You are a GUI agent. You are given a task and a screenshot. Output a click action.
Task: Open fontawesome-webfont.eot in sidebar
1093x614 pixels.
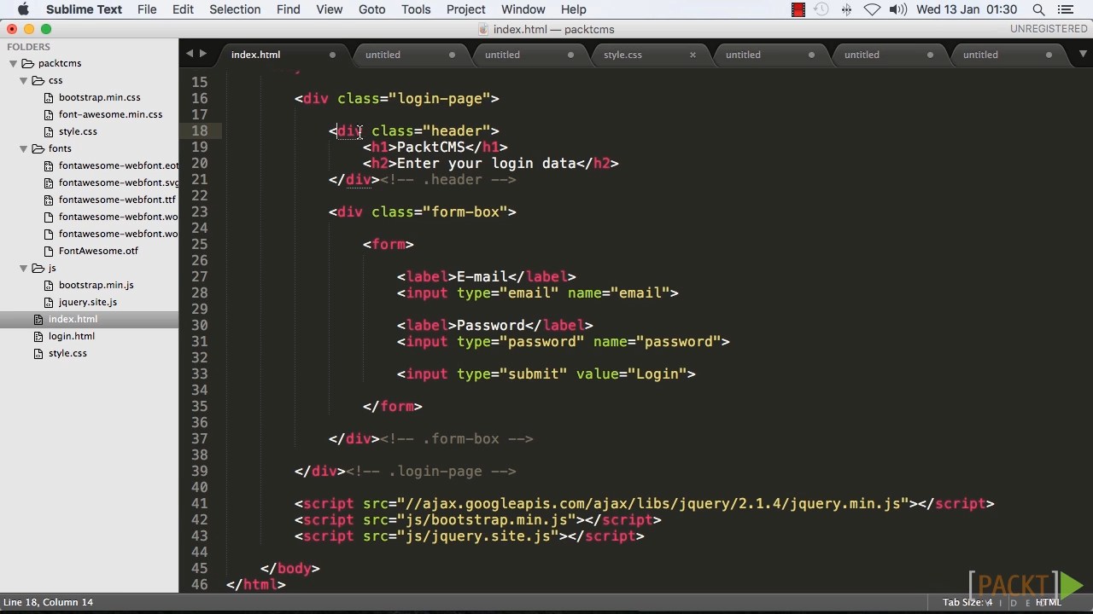pos(119,165)
